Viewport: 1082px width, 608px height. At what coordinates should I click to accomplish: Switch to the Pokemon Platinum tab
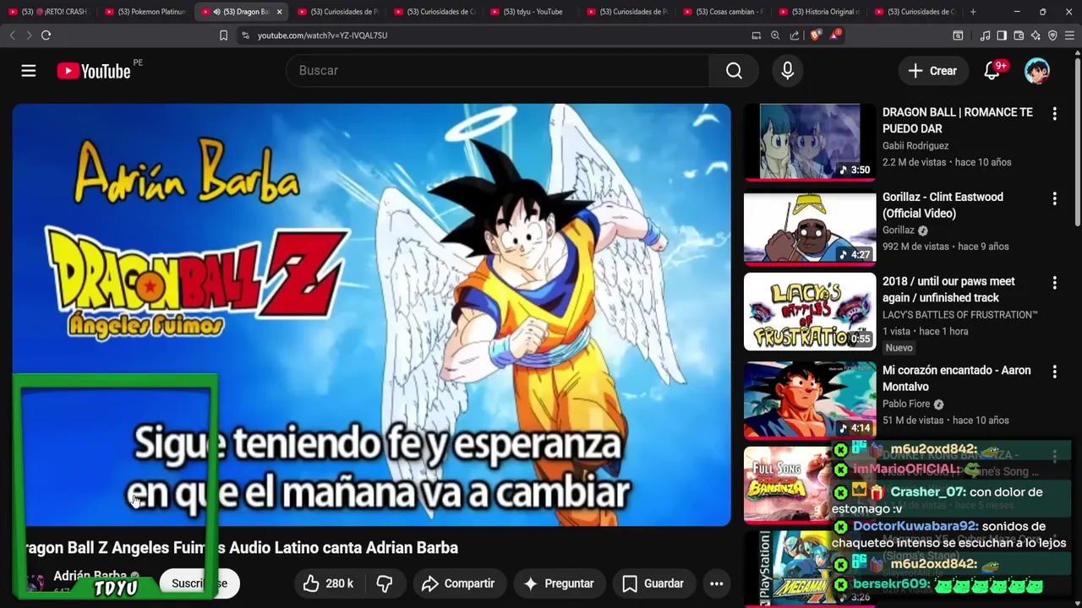(x=145, y=12)
